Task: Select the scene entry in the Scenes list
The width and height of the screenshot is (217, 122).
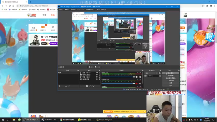Action: 68,73
